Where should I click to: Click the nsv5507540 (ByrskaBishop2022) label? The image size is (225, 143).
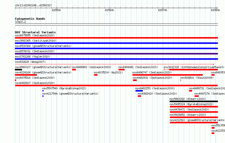point(64,88)
